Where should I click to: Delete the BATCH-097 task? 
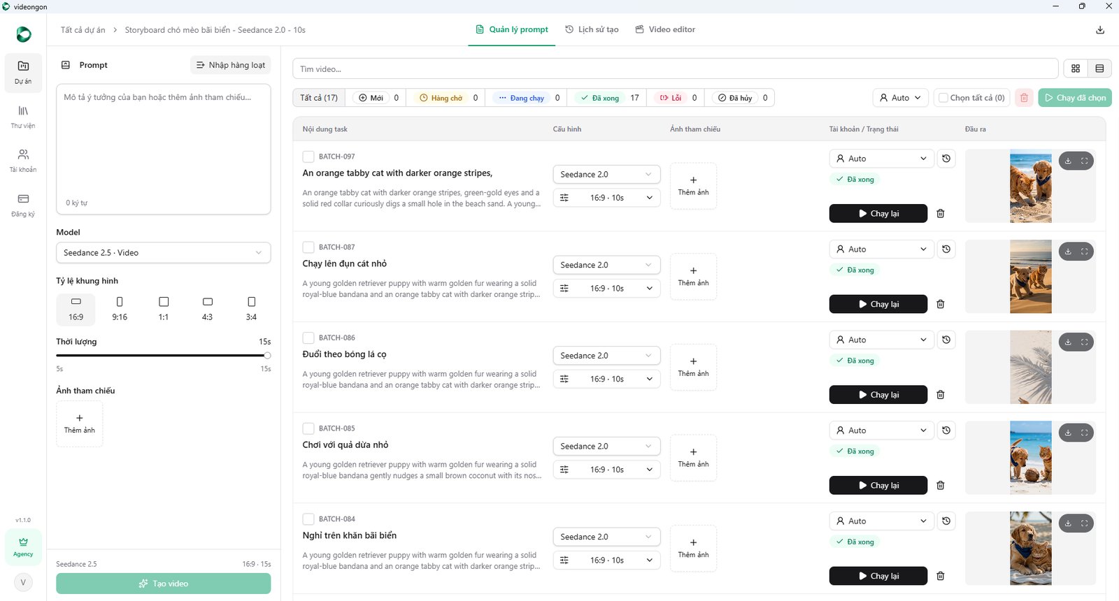coord(941,214)
